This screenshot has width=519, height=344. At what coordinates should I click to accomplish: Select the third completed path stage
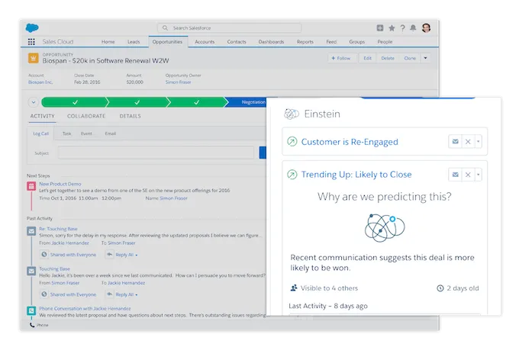tap(197, 102)
